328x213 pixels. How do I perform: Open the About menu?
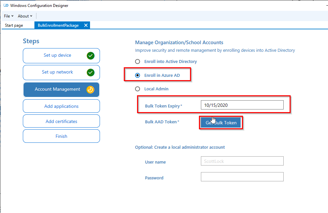[x=25, y=16]
